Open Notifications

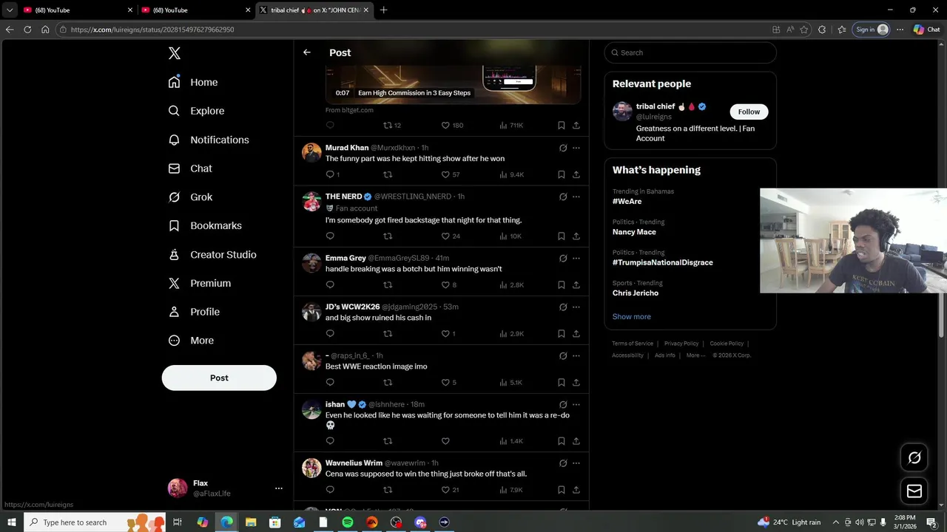click(x=209, y=140)
